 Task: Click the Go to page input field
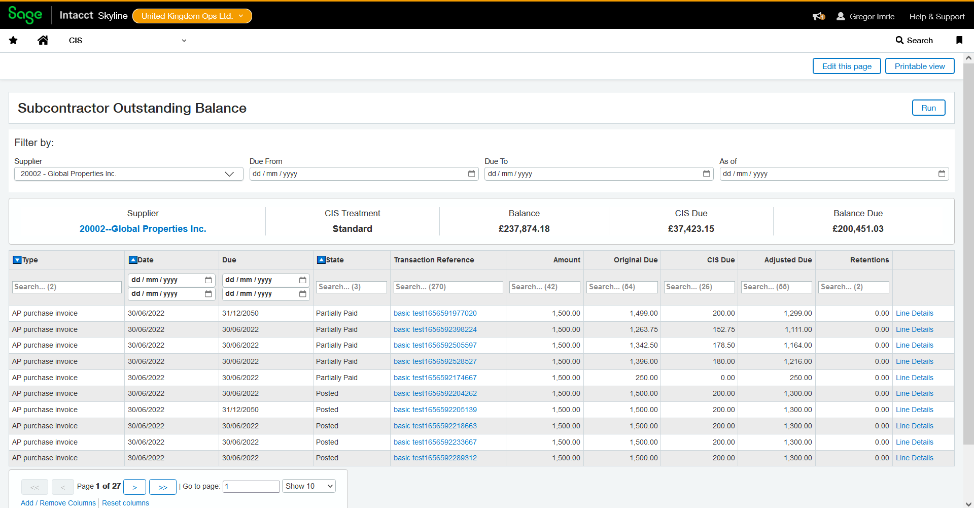251,486
